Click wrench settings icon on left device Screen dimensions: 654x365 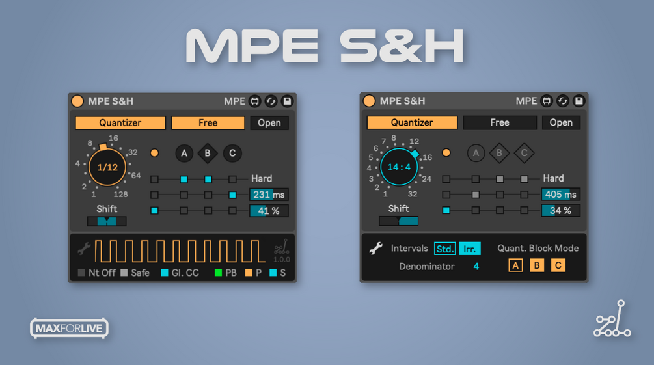pos(84,249)
